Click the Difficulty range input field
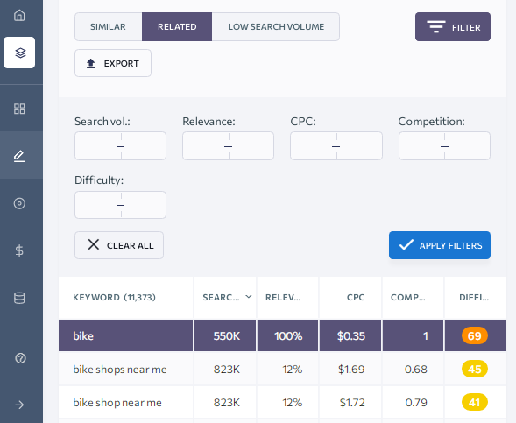 [x=120, y=205]
